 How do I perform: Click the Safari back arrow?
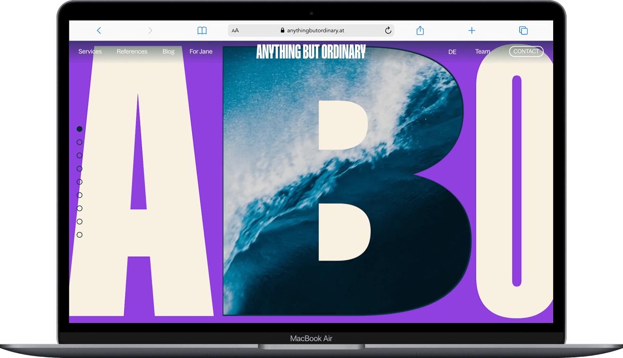click(99, 31)
